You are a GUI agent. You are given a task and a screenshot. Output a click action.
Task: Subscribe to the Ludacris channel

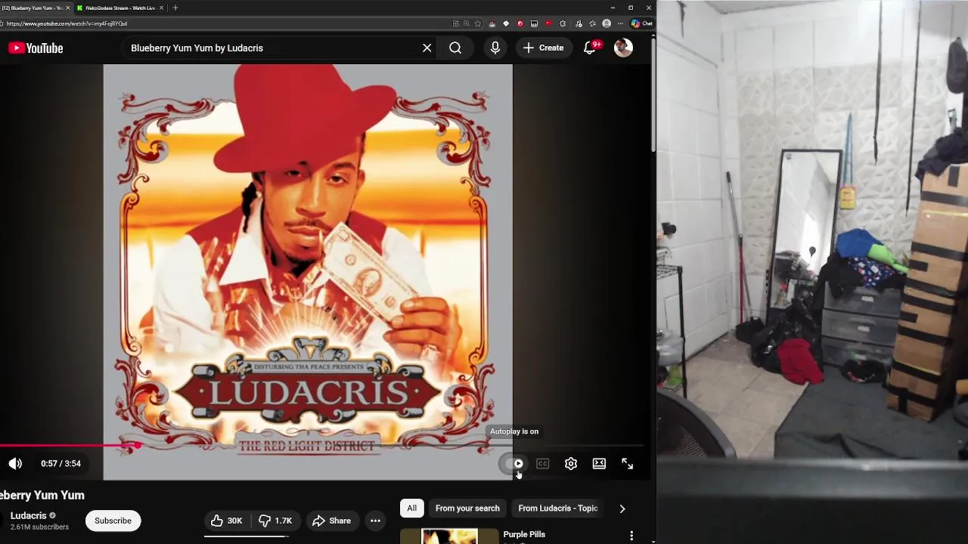(x=113, y=521)
